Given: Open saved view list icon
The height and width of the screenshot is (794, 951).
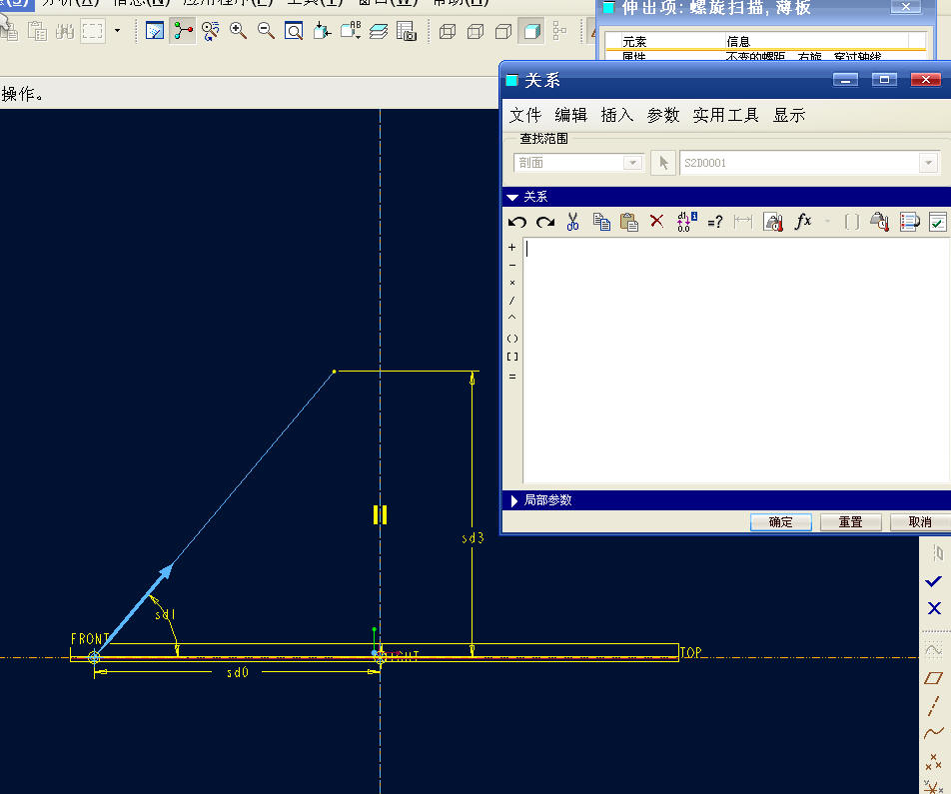Looking at the screenshot, I should coord(351,31).
